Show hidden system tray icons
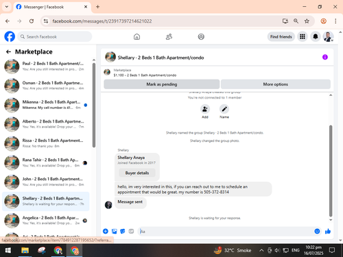 pyautogui.click(x=261, y=250)
